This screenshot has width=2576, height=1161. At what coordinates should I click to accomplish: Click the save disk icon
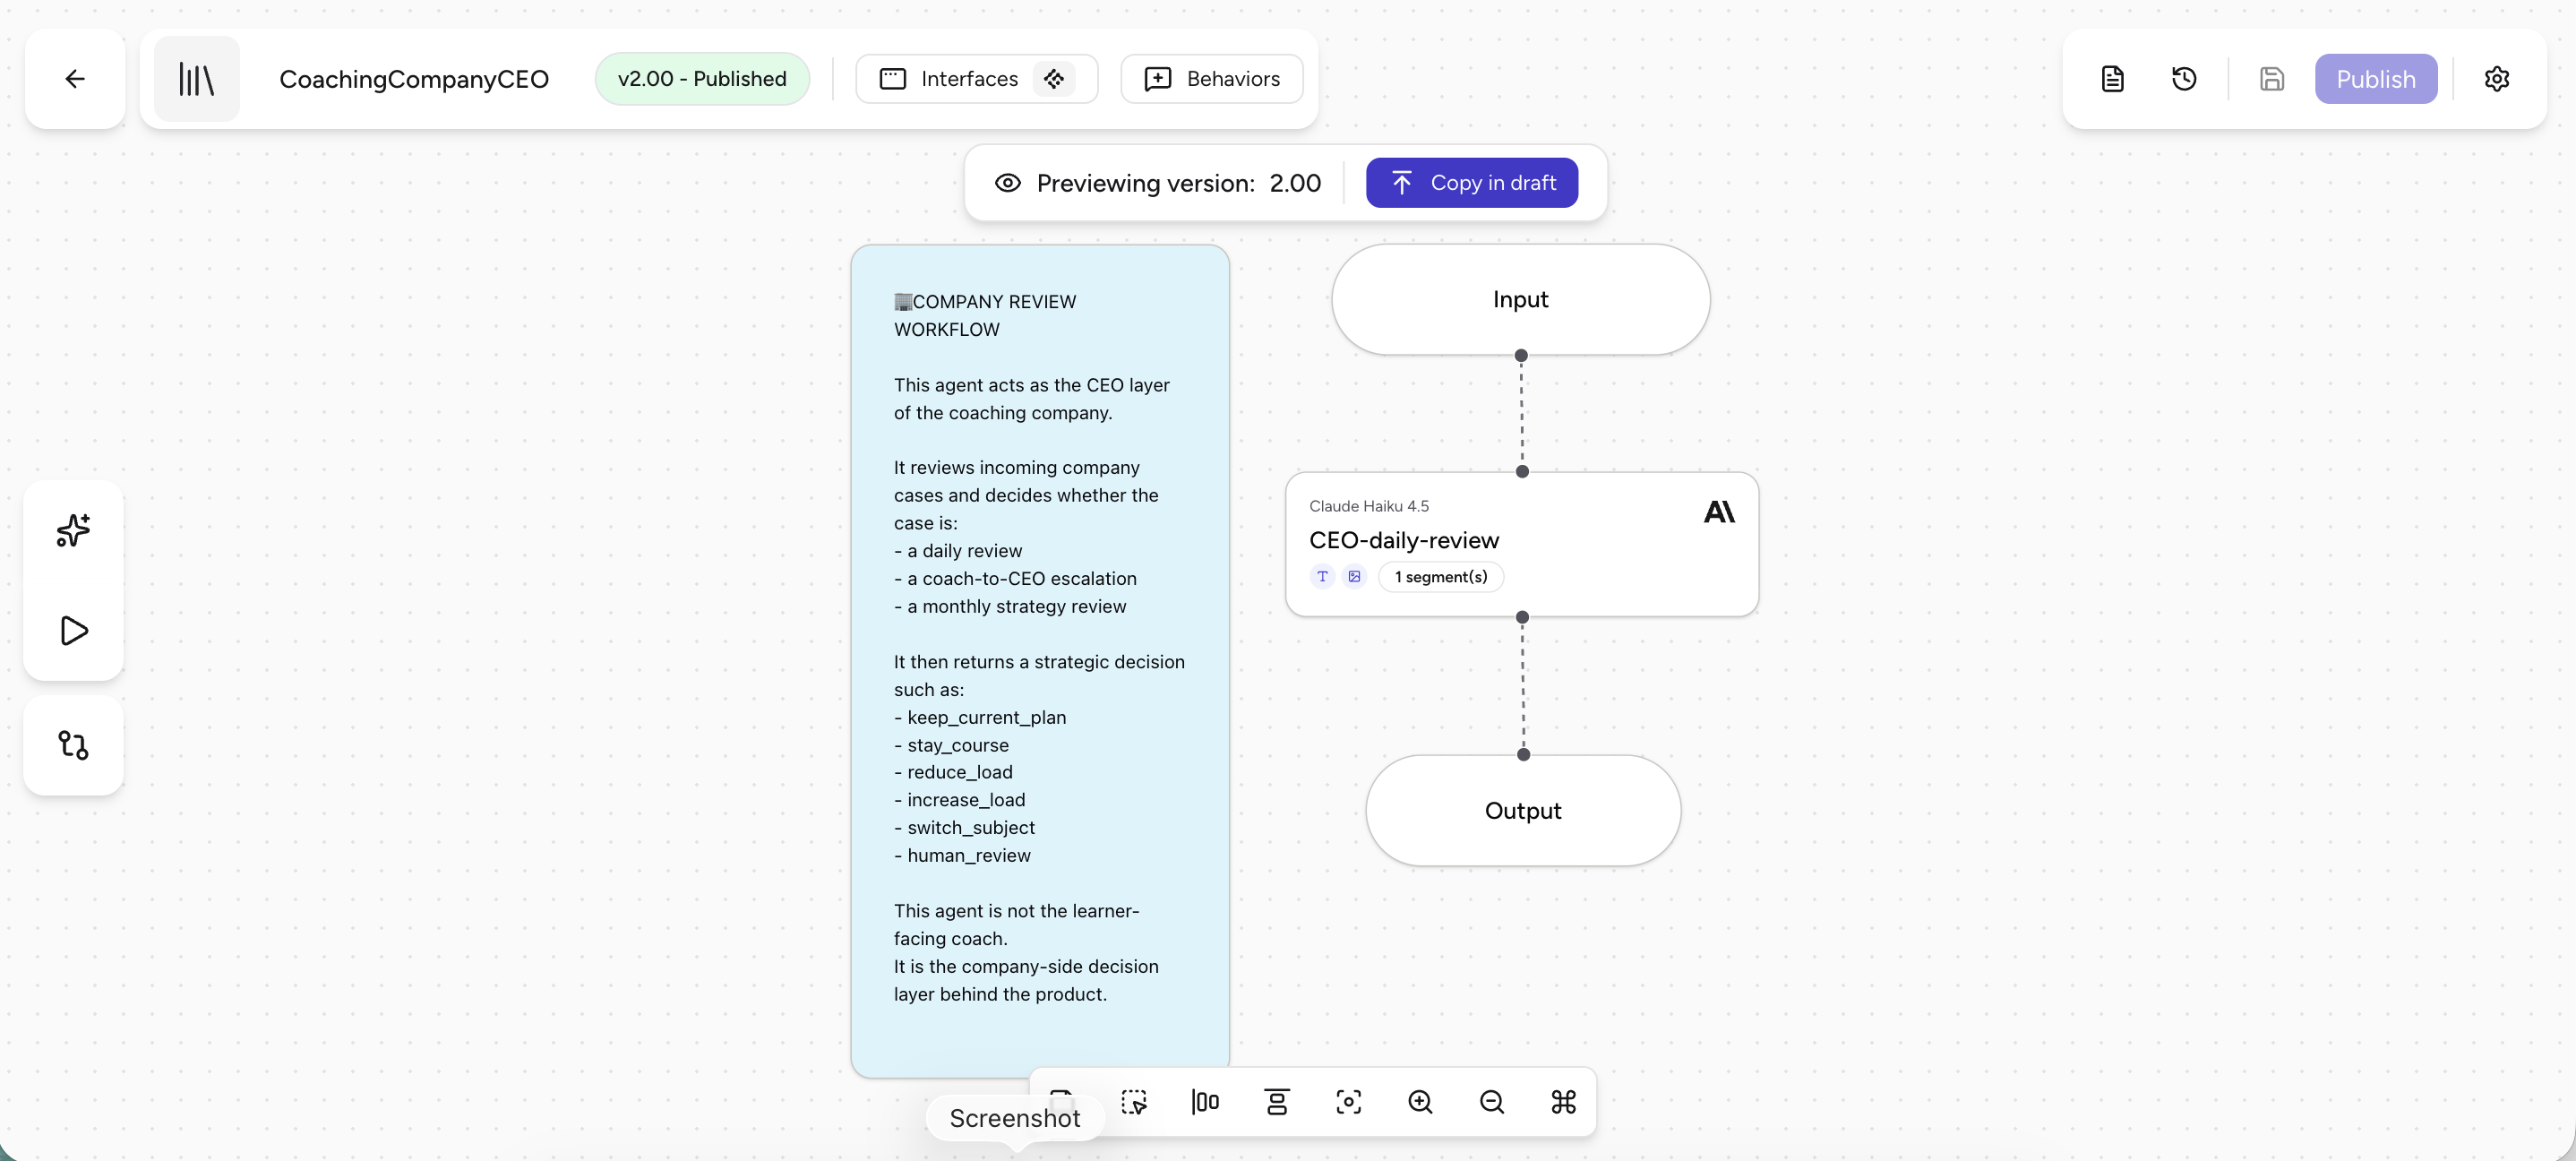(2271, 79)
